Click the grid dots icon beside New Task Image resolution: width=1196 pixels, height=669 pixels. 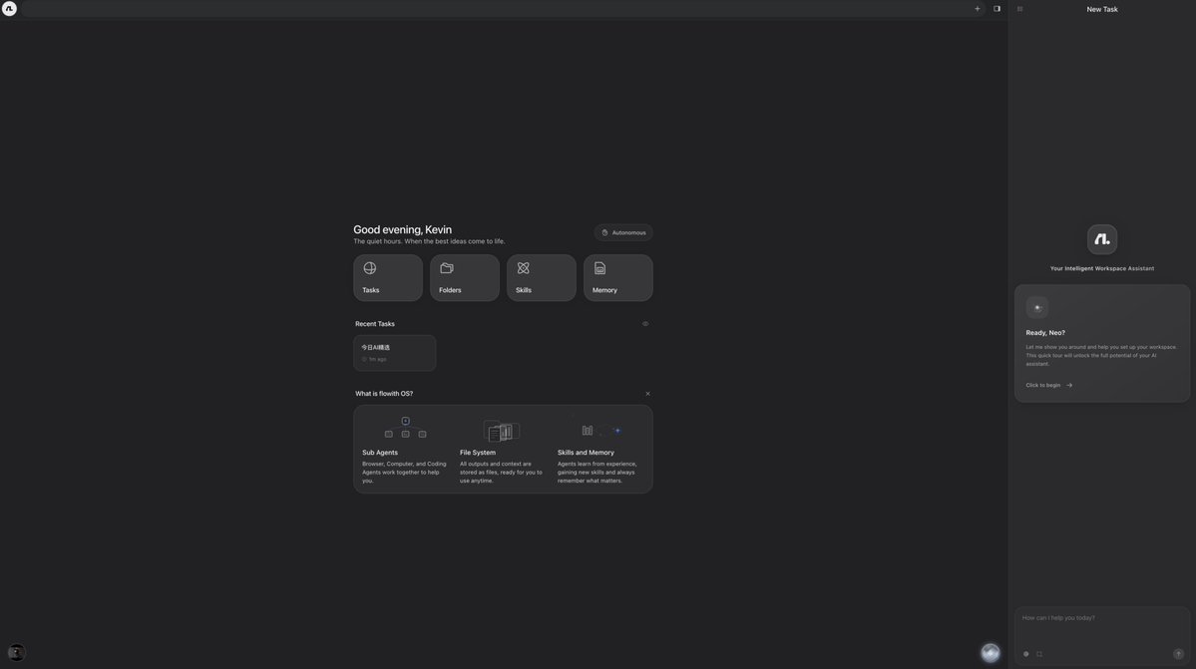[1019, 9]
